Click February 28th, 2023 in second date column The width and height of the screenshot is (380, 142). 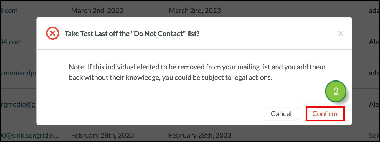(x=200, y=136)
